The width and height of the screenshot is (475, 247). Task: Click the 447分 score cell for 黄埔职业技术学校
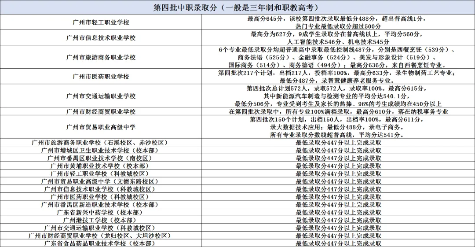(x=338, y=166)
